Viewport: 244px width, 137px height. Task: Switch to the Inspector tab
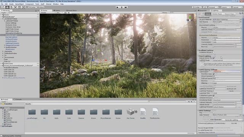tap(202, 10)
